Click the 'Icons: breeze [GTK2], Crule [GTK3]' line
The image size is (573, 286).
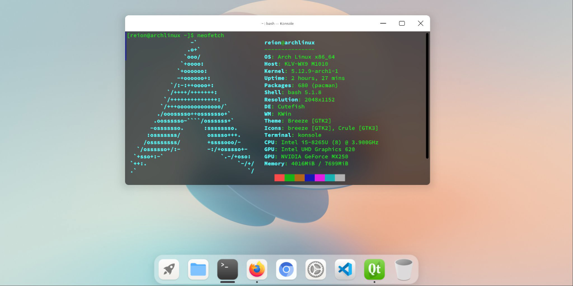click(x=321, y=128)
